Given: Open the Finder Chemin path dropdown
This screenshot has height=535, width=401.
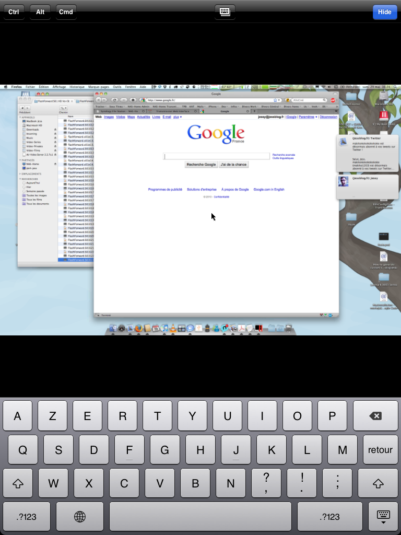Looking at the screenshot, I should point(63,108).
